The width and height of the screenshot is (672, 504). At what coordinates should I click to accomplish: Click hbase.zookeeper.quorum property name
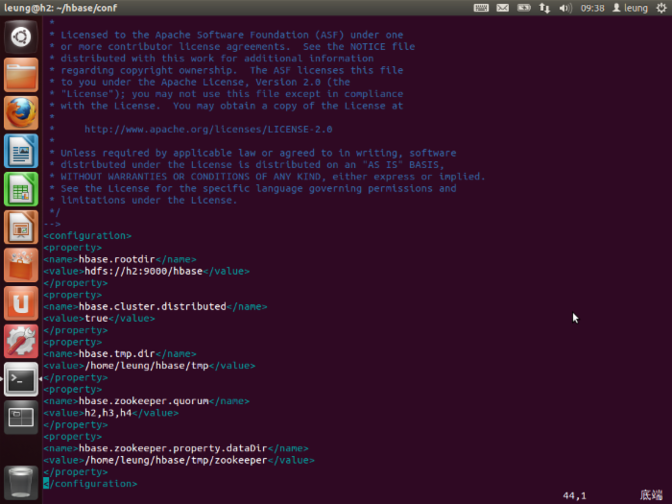(144, 400)
